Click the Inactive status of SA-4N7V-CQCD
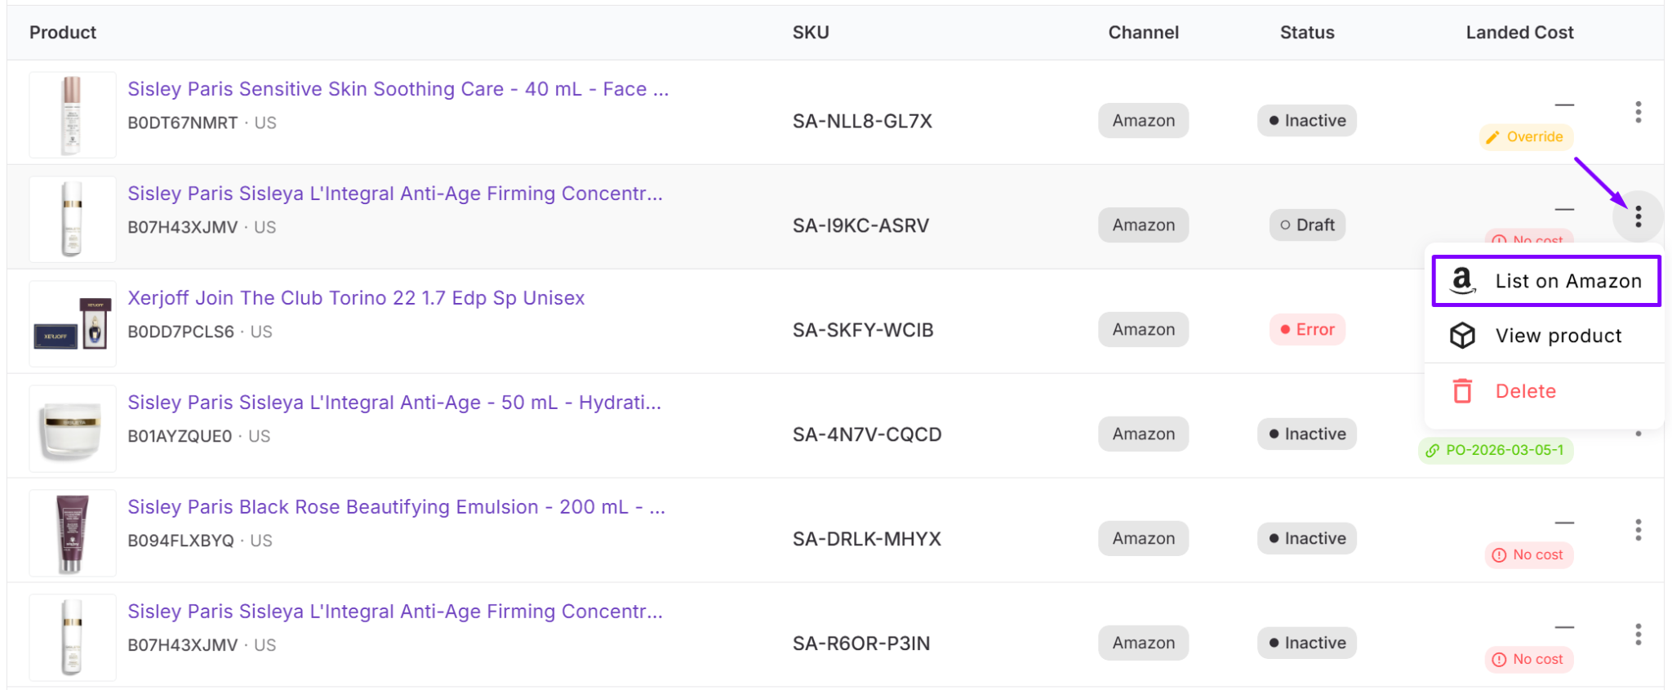The width and height of the screenshot is (1672, 690). click(x=1307, y=434)
